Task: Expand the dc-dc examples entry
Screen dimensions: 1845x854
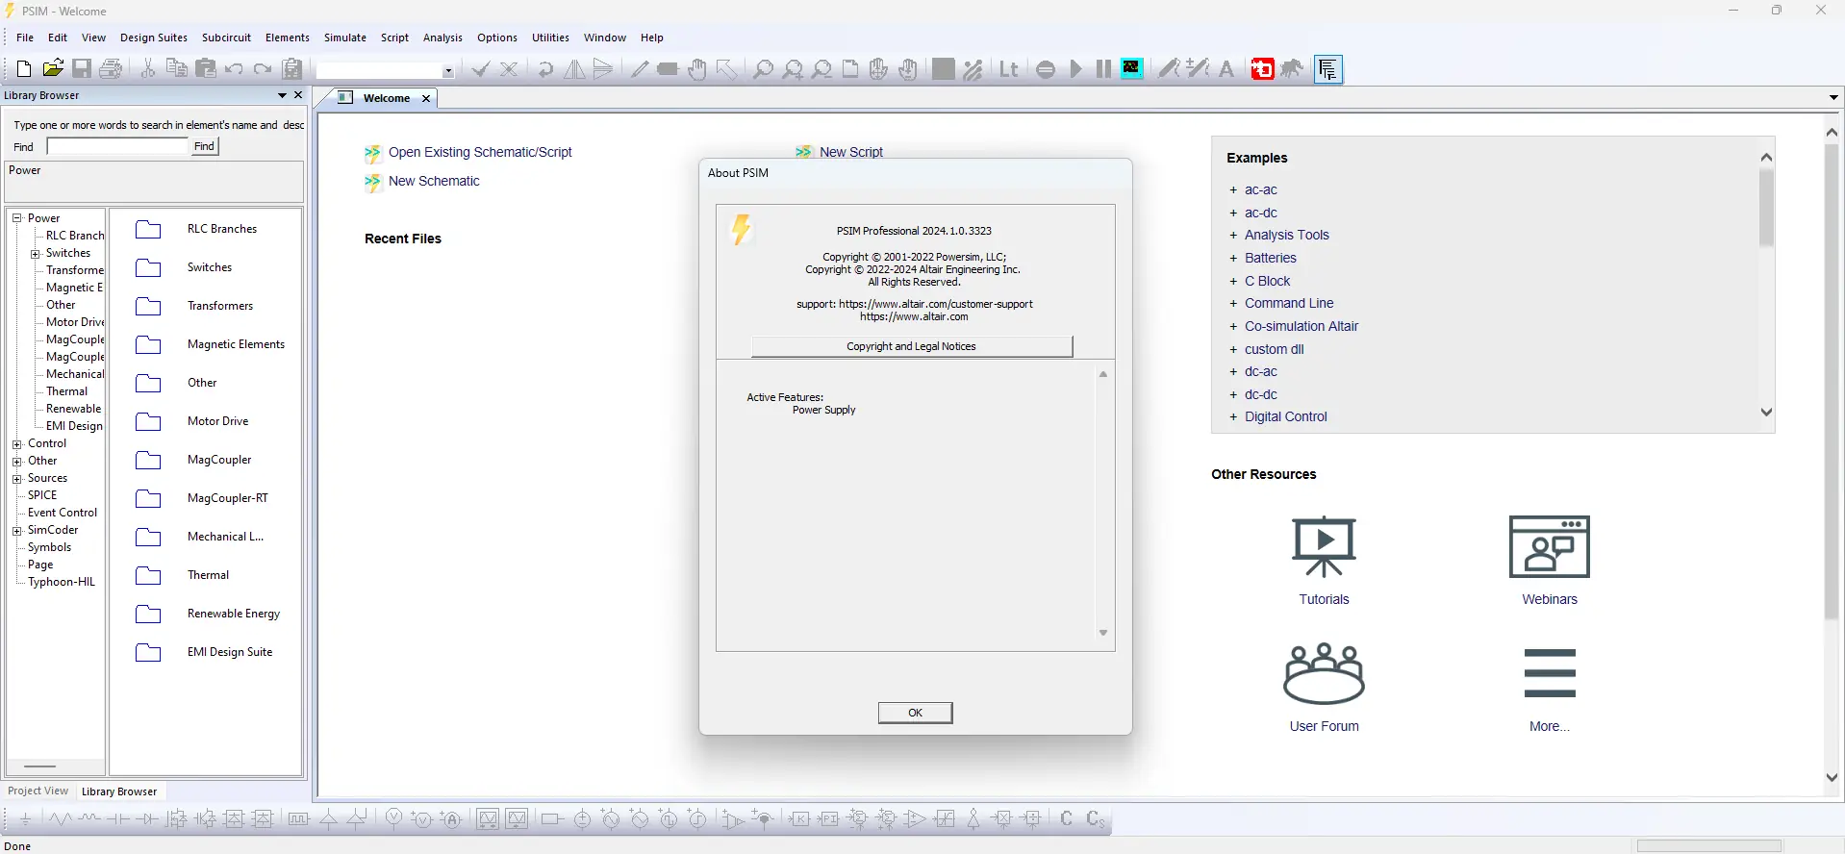Action: (x=1233, y=395)
